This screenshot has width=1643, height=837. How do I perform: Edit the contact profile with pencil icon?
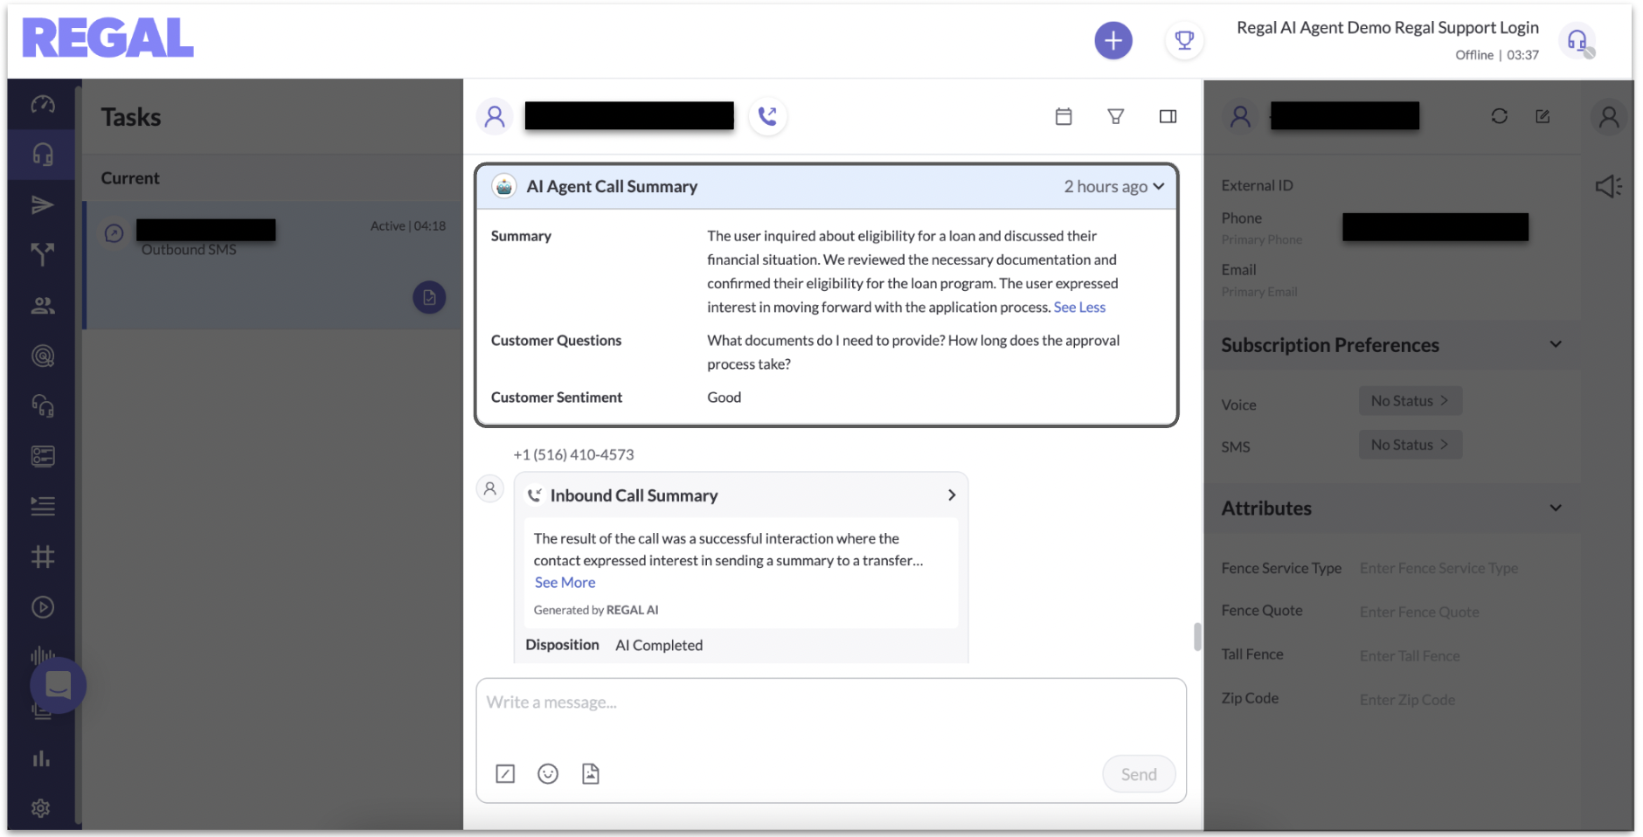(1542, 116)
